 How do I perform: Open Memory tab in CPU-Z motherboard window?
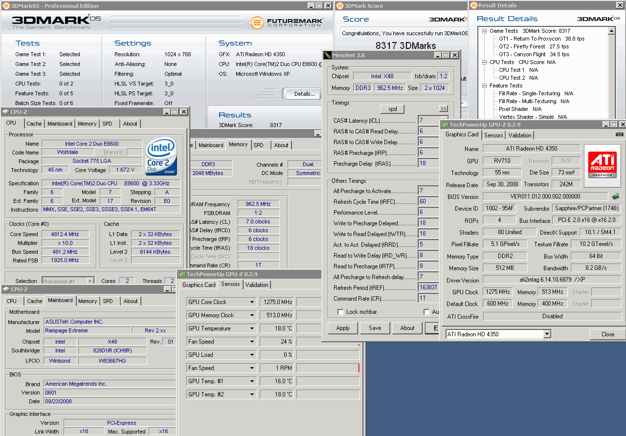tap(88, 301)
